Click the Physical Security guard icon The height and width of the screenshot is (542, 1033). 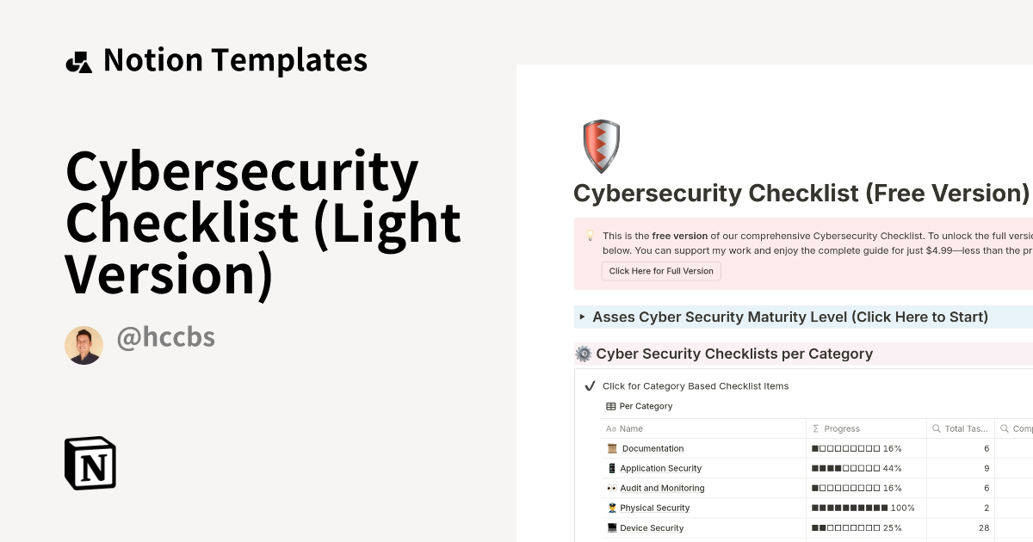(x=611, y=508)
